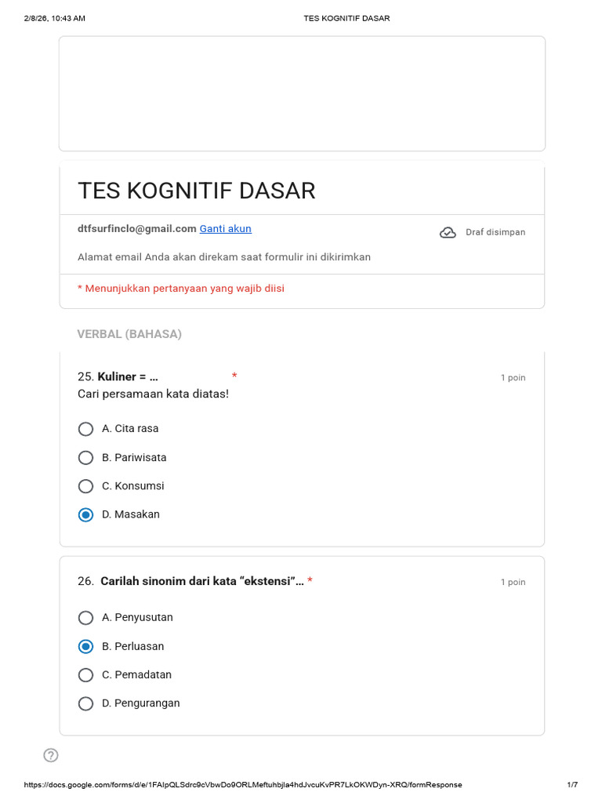Choose answer A. Penyusutan
The height and width of the screenshot is (803, 602).
[x=85, y=618]
